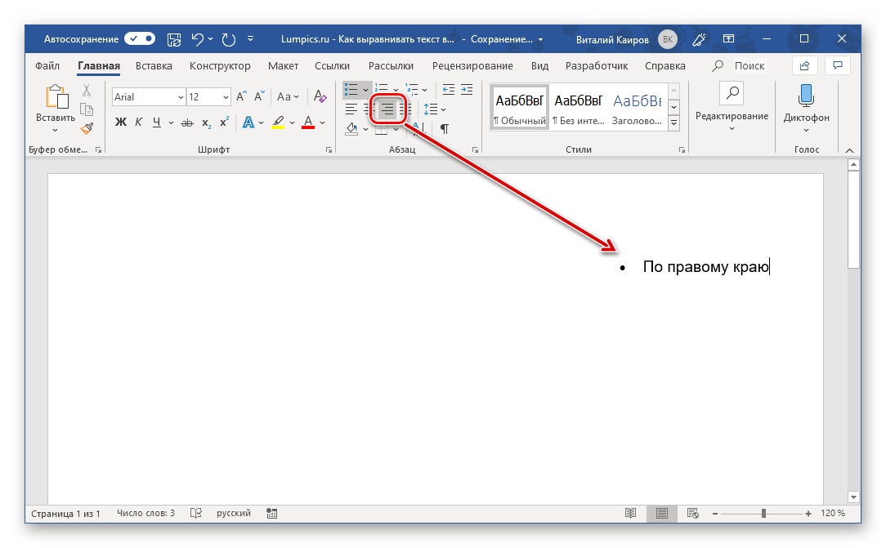This screenshot has width=886, height=548.
Task: Click the Cut scissors icon
Action: coord(87,91)
